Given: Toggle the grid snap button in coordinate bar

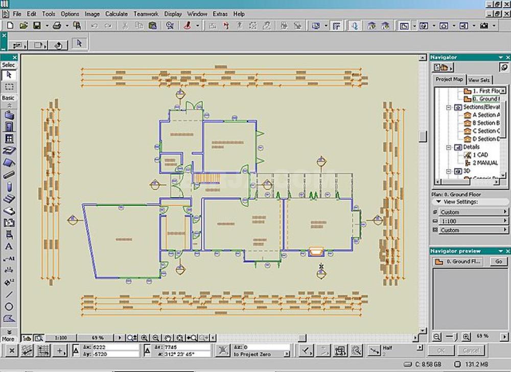Looking at the screenshot, I should pos(43,351).
